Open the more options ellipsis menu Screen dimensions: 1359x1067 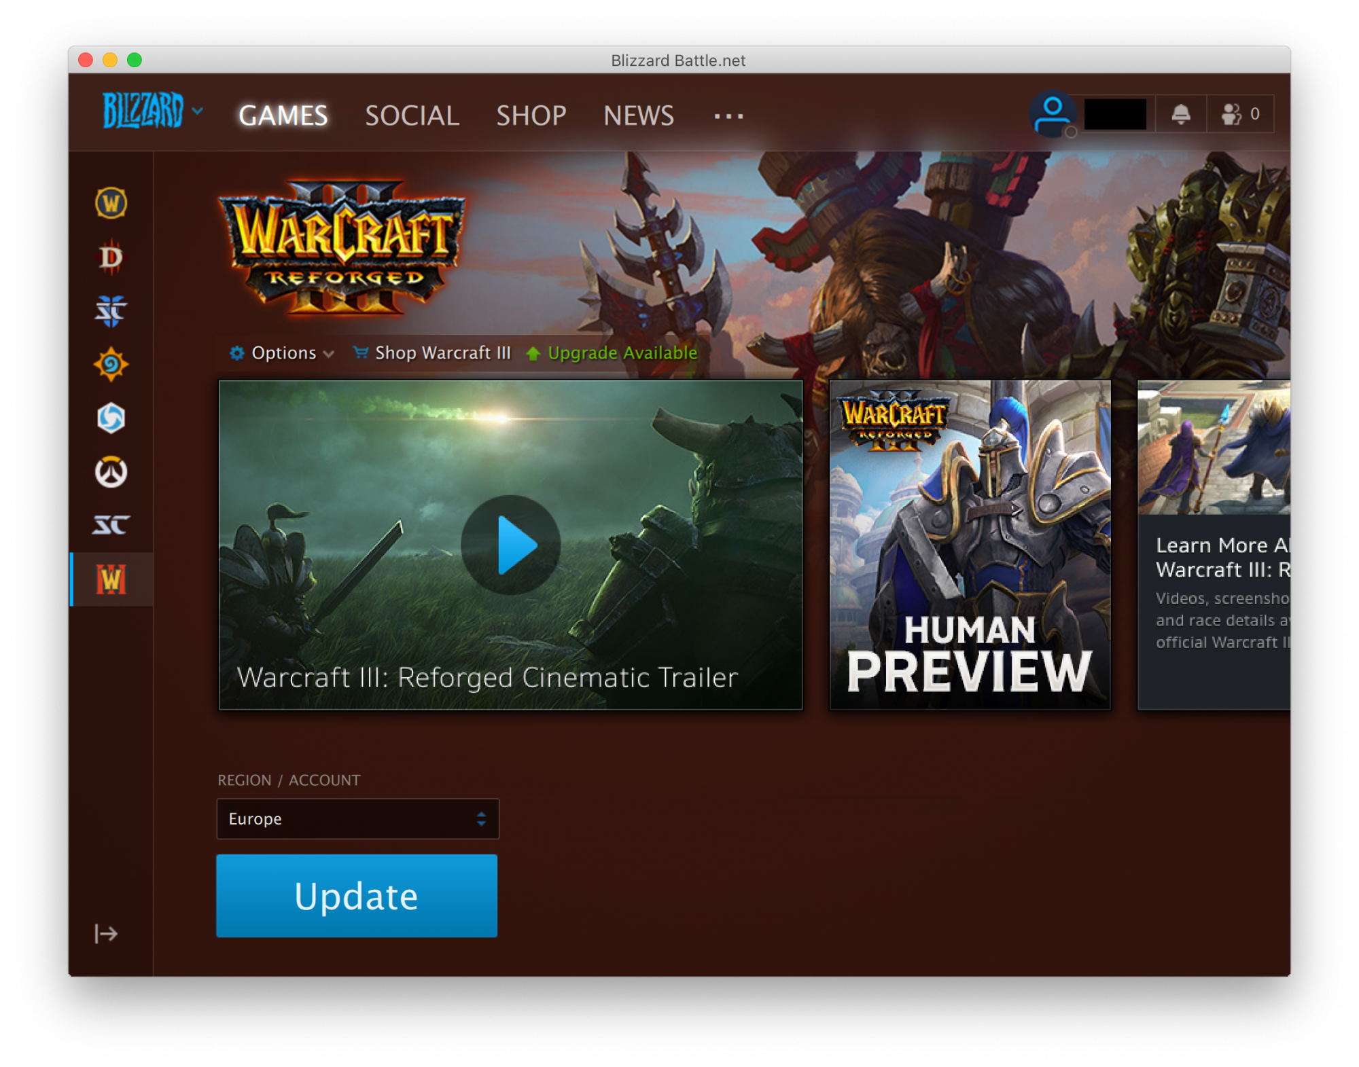point(728,116)
